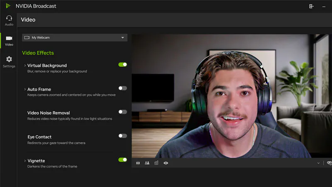Toggle preview visibility with eye icon

click(x=166, y=163)
